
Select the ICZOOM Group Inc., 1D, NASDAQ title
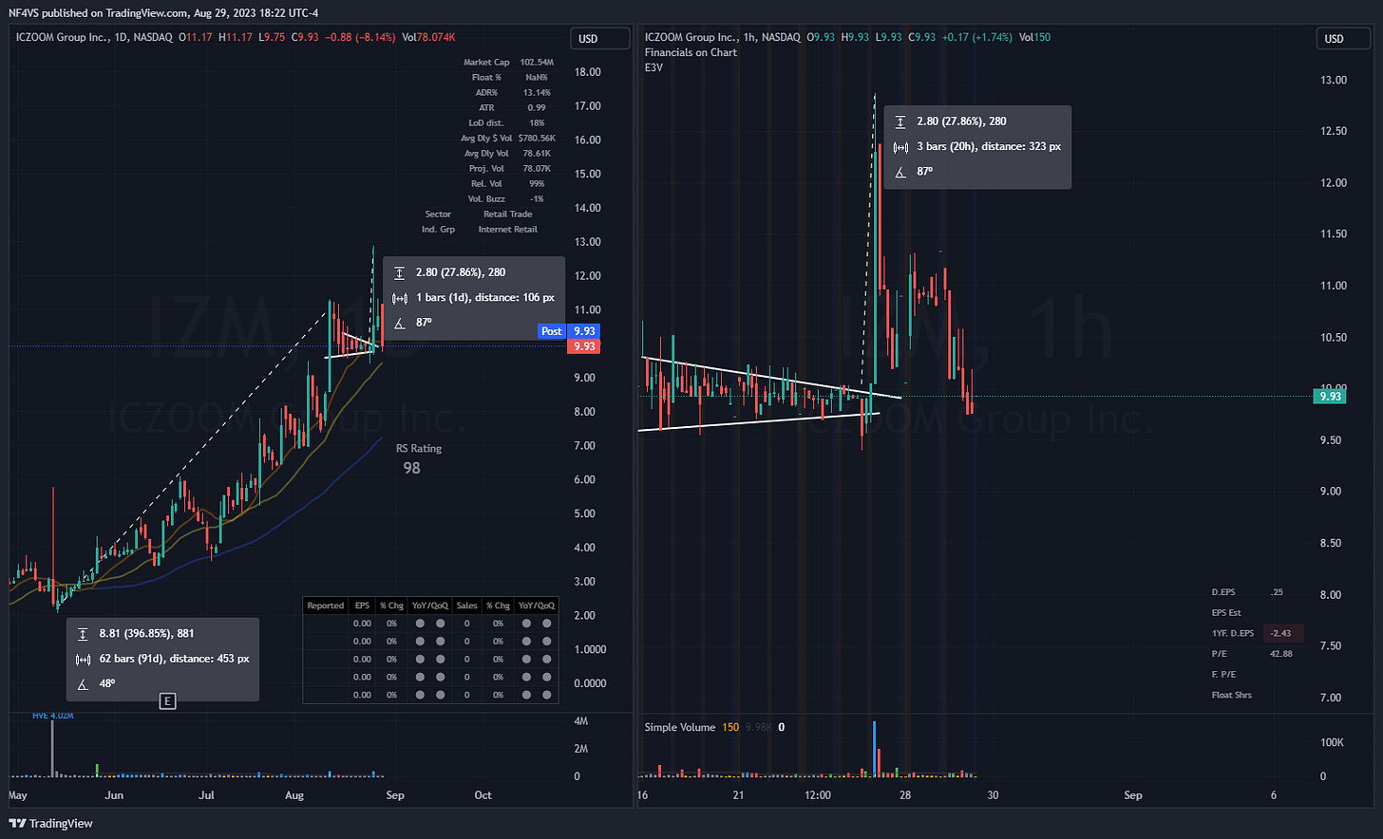coord(95,37)
